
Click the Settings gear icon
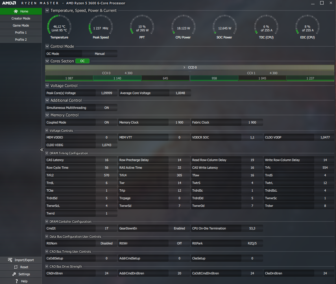[14, 274]
